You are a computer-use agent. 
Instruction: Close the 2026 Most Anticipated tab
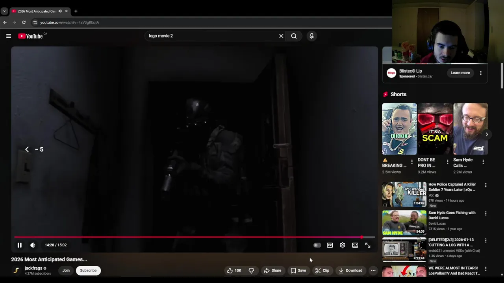pos(66,11)
